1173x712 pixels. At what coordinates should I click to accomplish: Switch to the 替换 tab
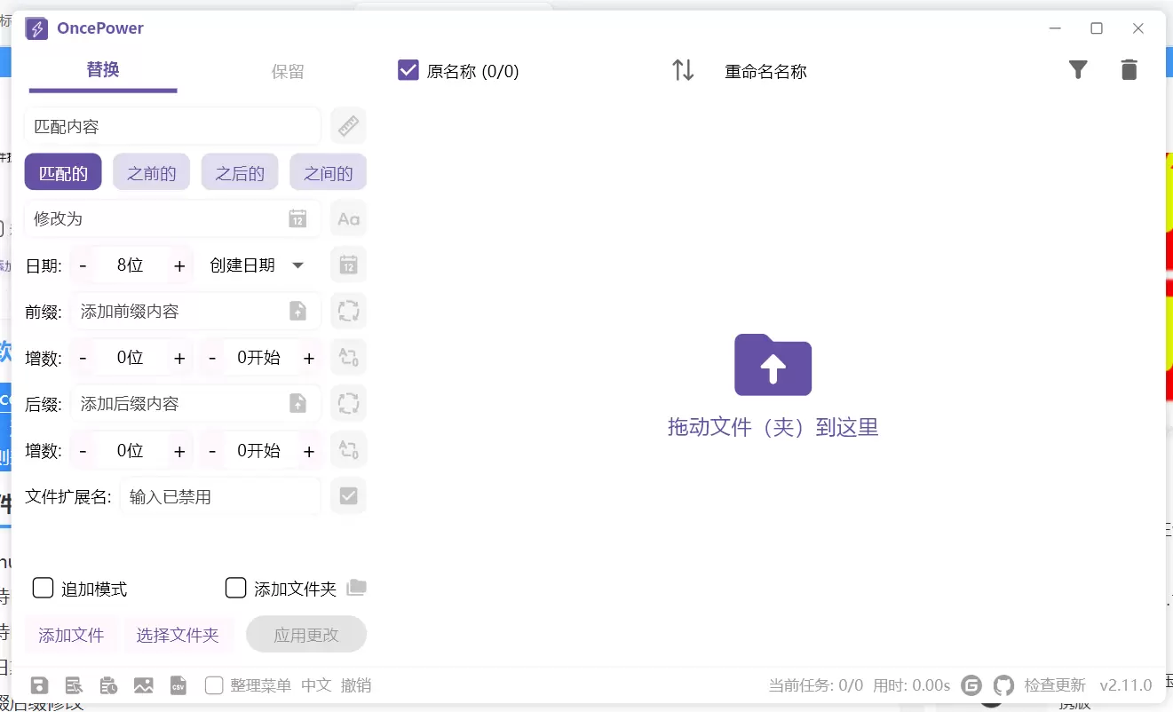pos(103,70)
